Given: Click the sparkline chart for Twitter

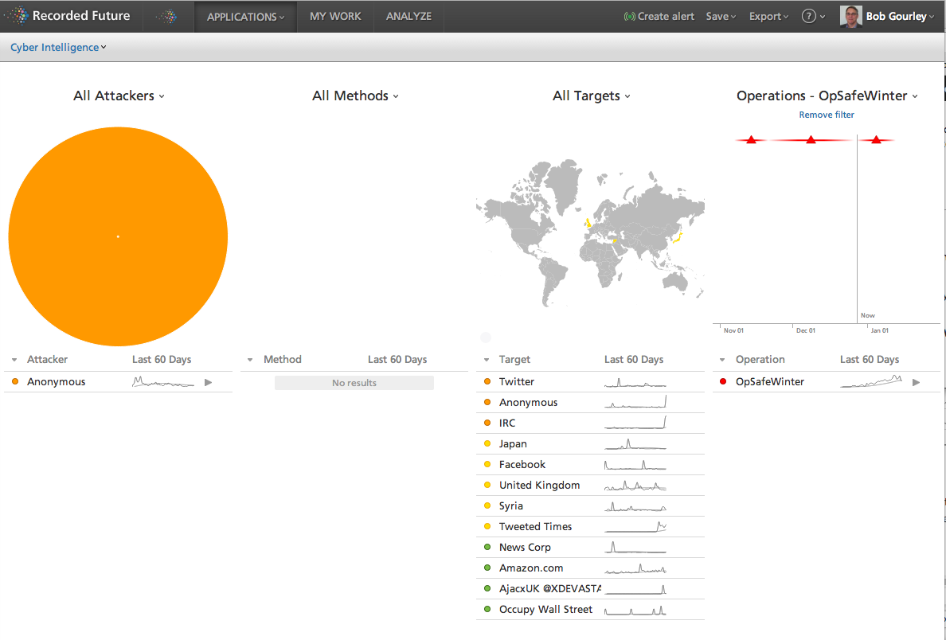Looking at the screenshot, I should [635, 382].
